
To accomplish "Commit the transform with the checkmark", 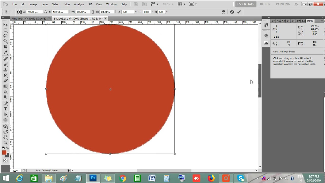I will 239,12.
